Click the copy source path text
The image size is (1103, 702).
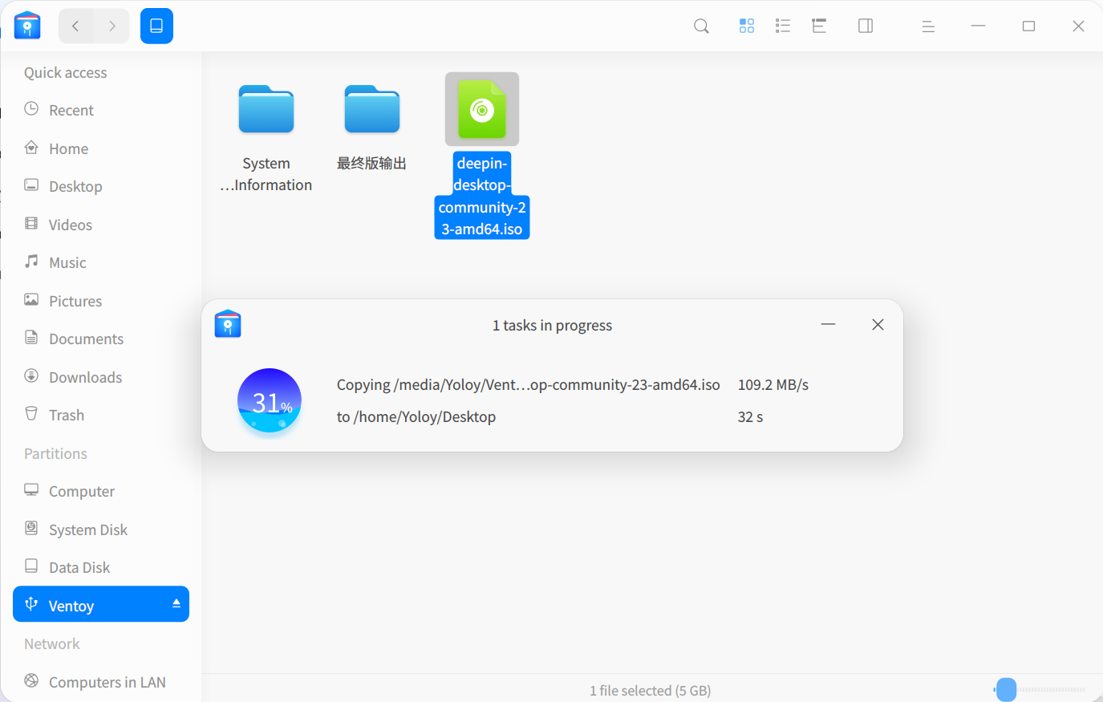(528, 384)
